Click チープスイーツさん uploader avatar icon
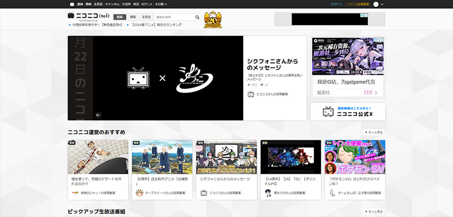453x217 pixels. 139,193
